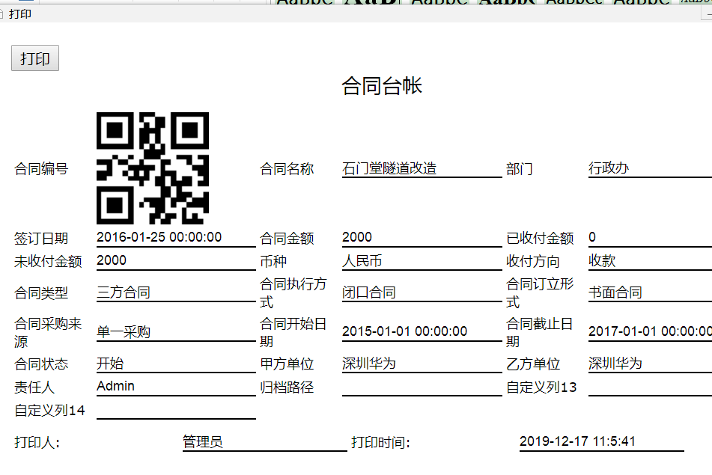Click the 责任人 value Admin
This screenshot has height=475, width=712.
pos(115,386)
